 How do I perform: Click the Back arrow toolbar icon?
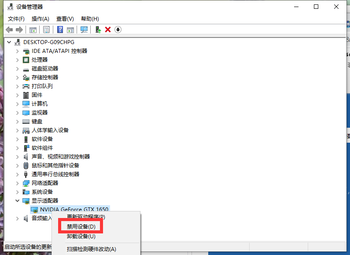point(9,30)
